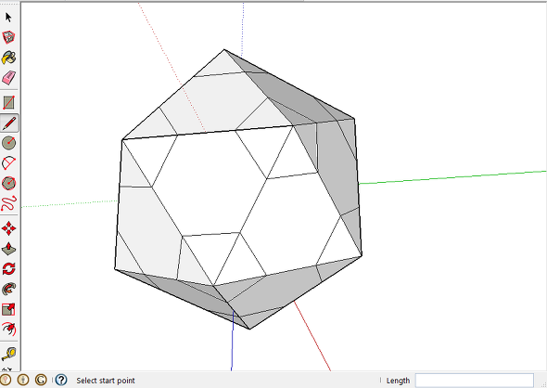547x388 pixels.
Task: Select the Rectangle drawing tool
Action: tap(8, 103)
